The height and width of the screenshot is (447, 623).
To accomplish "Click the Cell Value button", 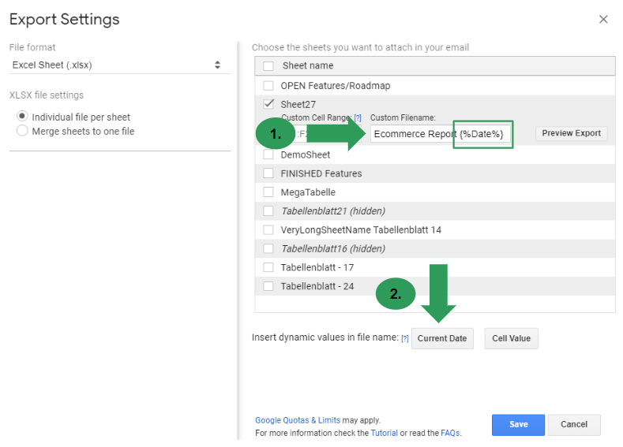I will [511, 338].
